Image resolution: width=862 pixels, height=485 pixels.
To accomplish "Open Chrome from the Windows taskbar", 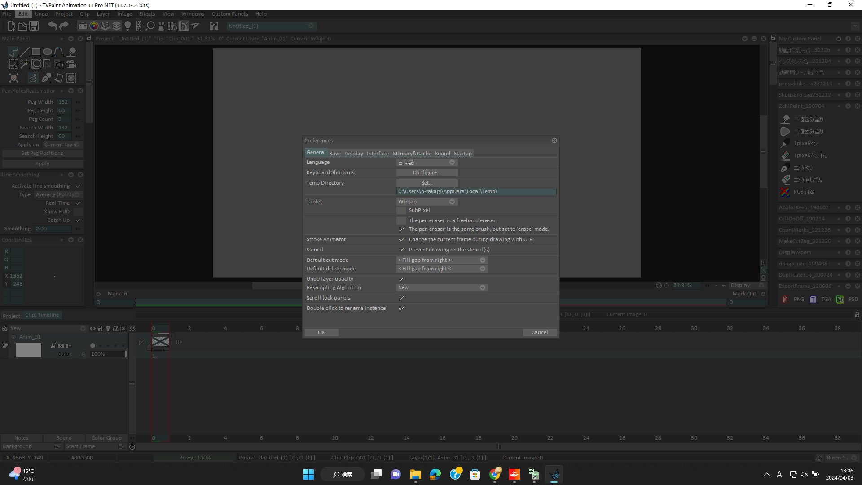I will pos(495,474).
